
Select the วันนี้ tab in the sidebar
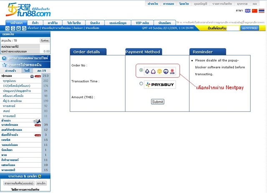(x=27, y=70)
